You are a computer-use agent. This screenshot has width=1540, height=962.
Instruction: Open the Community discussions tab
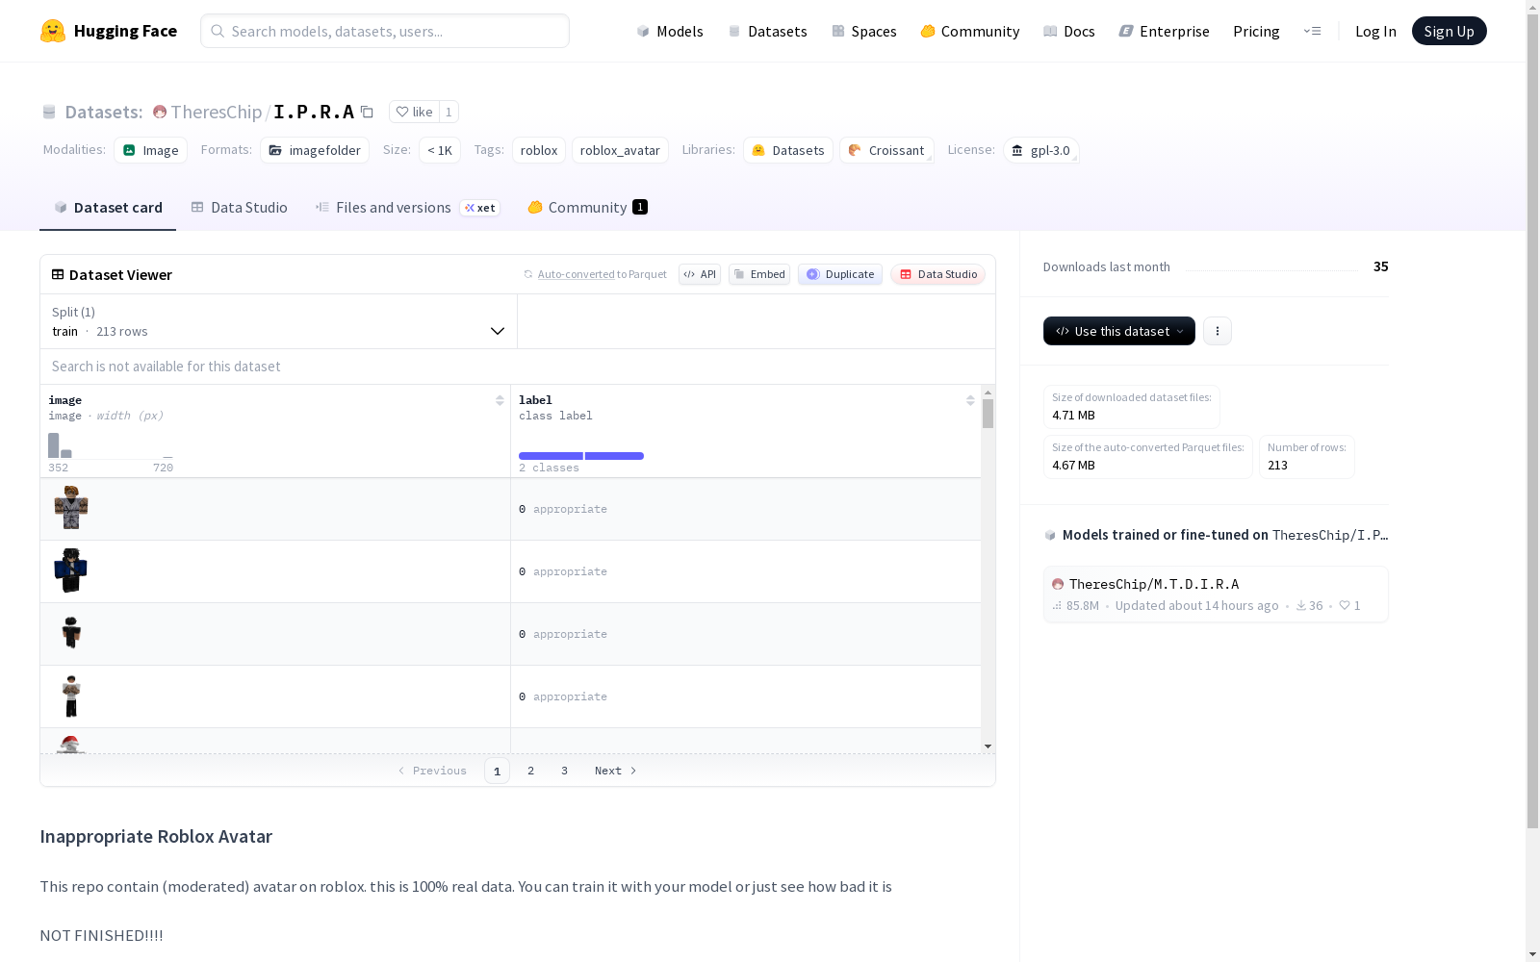pos(588,208)
